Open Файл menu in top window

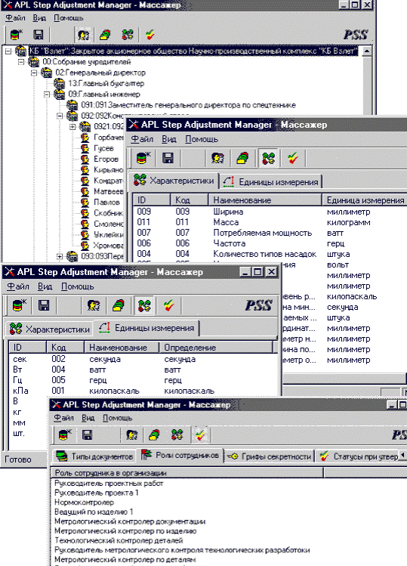pos(15,17)
